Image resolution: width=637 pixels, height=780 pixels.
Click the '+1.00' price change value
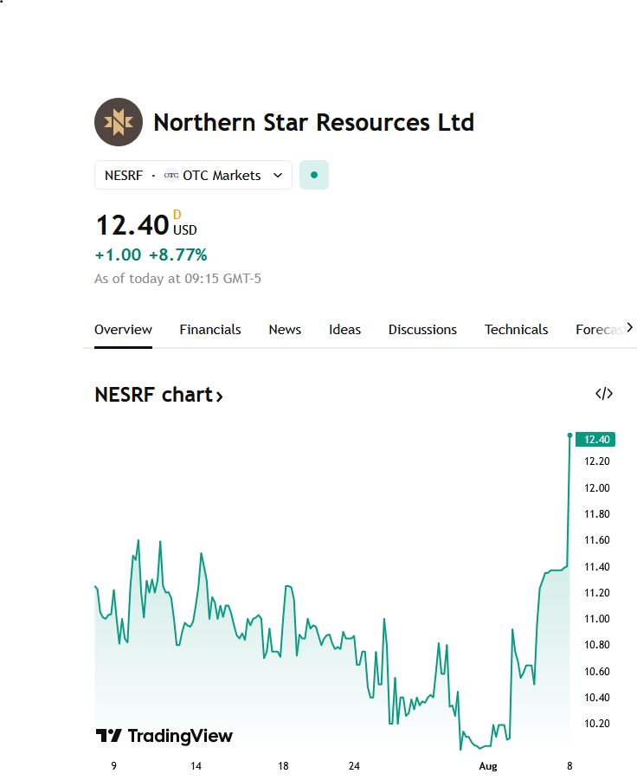click(x=118, y=255)
